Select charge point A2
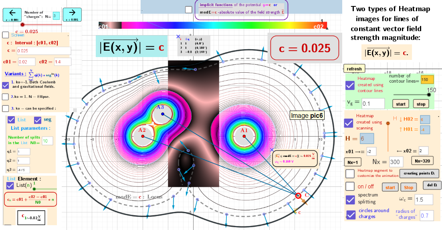The width and height of the screenshot is (442, 230). (143, 136)
